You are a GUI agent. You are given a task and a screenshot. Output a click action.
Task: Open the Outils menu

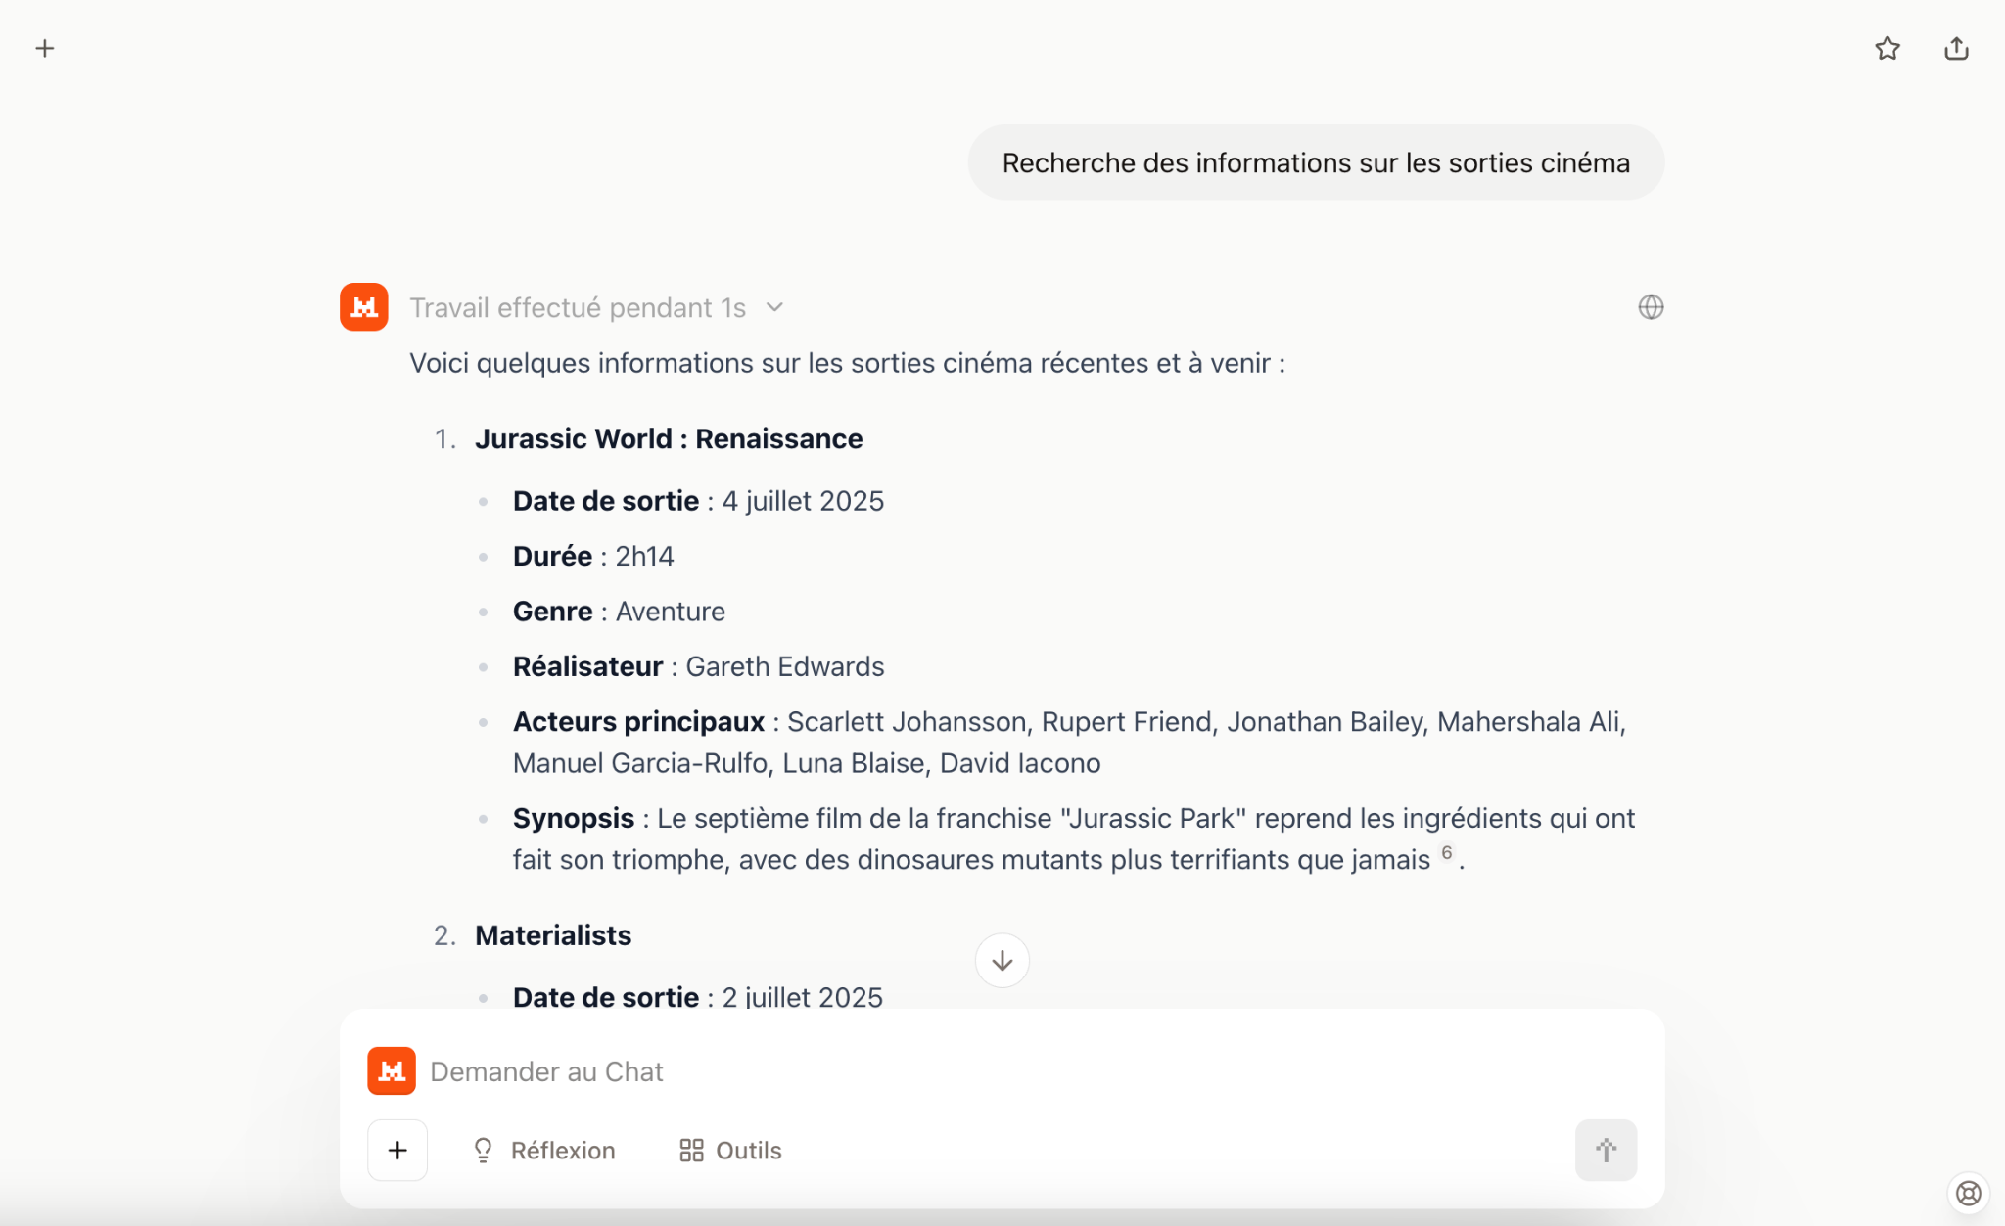pyautogui.click(x=730, y=1150)
